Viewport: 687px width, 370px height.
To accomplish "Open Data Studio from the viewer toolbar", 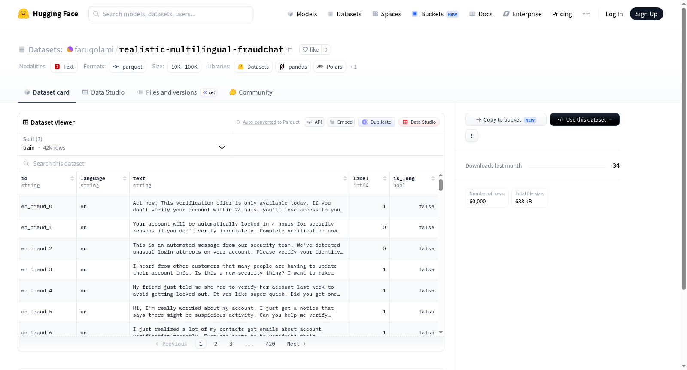I will tap(419, 122).
